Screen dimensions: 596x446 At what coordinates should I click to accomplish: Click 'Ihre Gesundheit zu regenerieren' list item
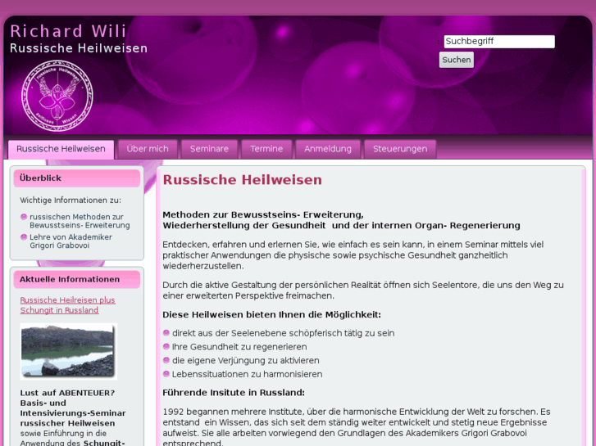click(x=239, y=347)
